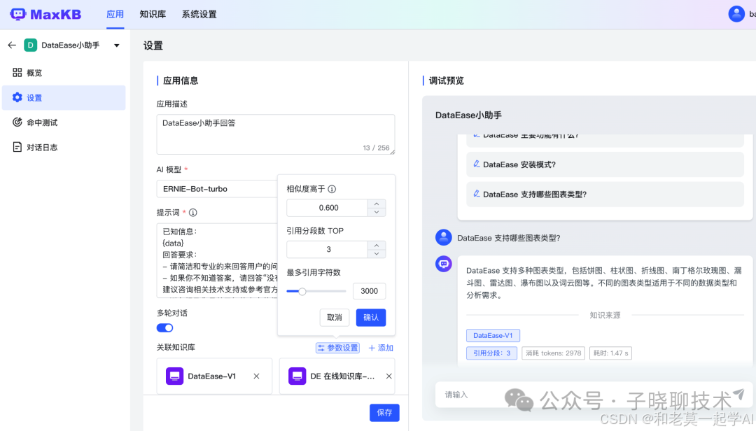Switch to the 知识库 top tab
Viewport: 756px width, 431px height.
point(153,15)
